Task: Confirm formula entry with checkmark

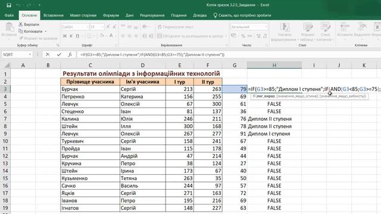Action: (x=59, y=55)
